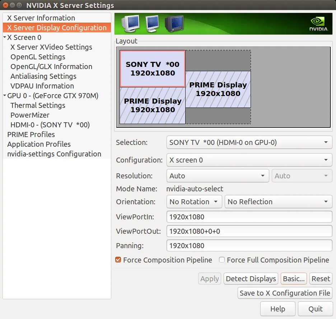
Task: Enable Force Full Composition Pipeline
Action: (222, 260)
